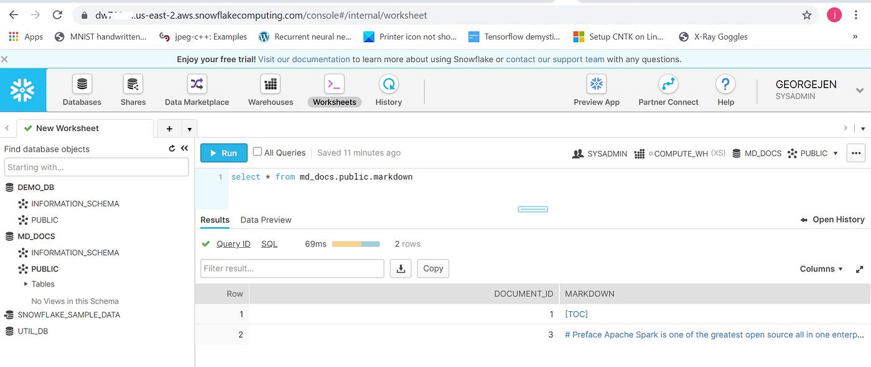Switch to the Results tab
This screenshot has width=871, height=367.
pyautogui.click(x=215, y=220)
